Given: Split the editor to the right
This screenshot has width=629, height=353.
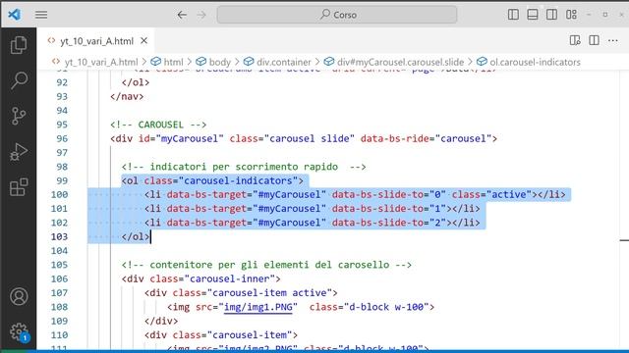Looking at the screenshot, I should click(x=594, y=40).
